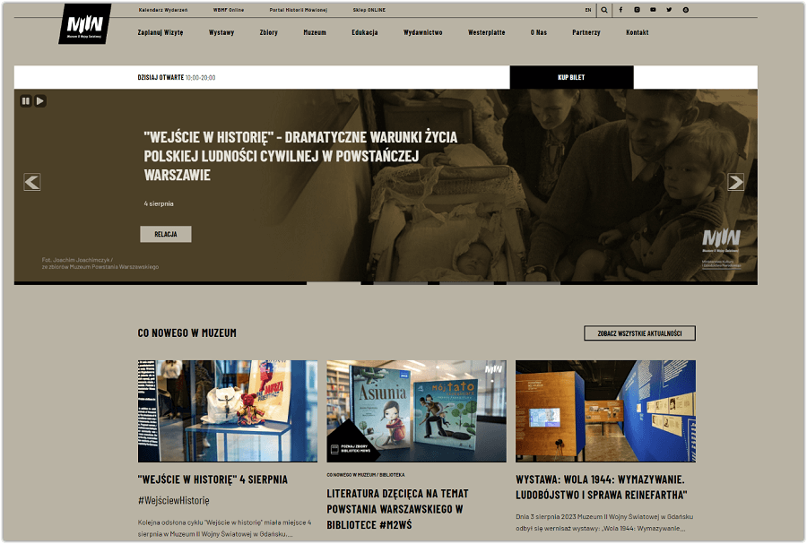Image resolution: width=807 pixels, height=544 pixels.
Task: Open the YouTube icon in header
Action: tap(653, 10)
